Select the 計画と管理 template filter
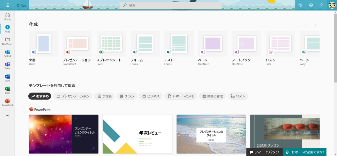Viewport: 337px width, 156px height. coord(213,96)
